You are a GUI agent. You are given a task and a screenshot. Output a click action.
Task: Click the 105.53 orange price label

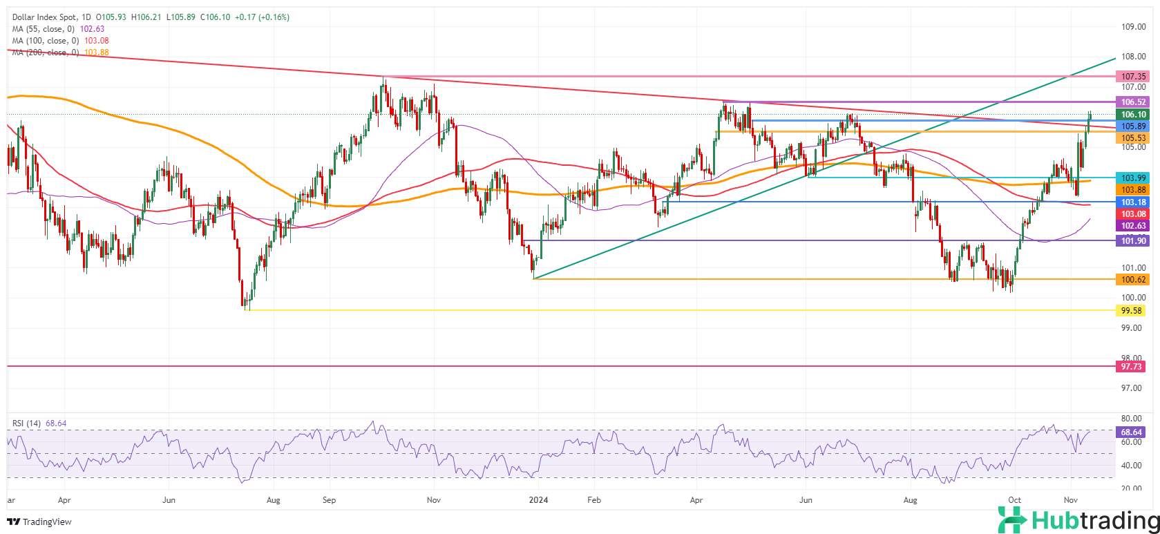(1134, 138)
